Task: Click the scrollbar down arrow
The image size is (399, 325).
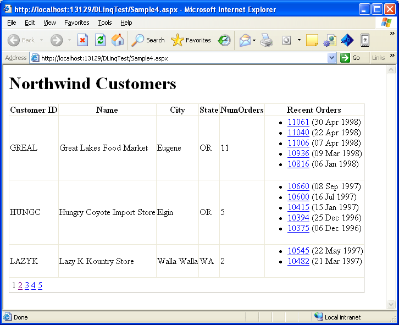Action: click(391, 304)
